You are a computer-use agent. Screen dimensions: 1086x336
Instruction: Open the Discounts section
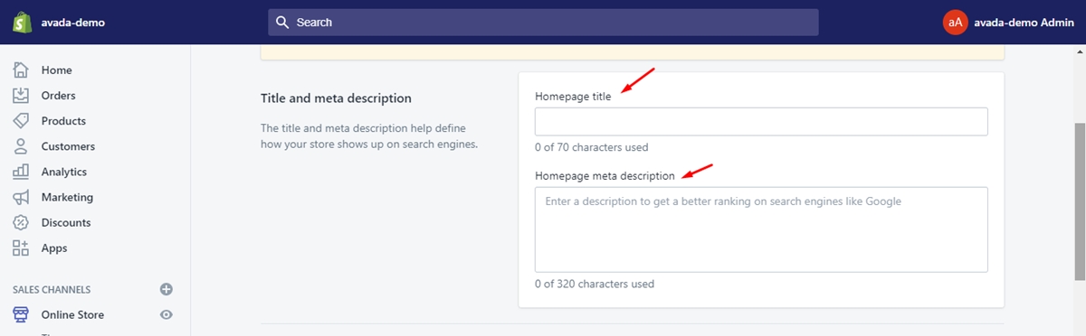click(65, 222)
